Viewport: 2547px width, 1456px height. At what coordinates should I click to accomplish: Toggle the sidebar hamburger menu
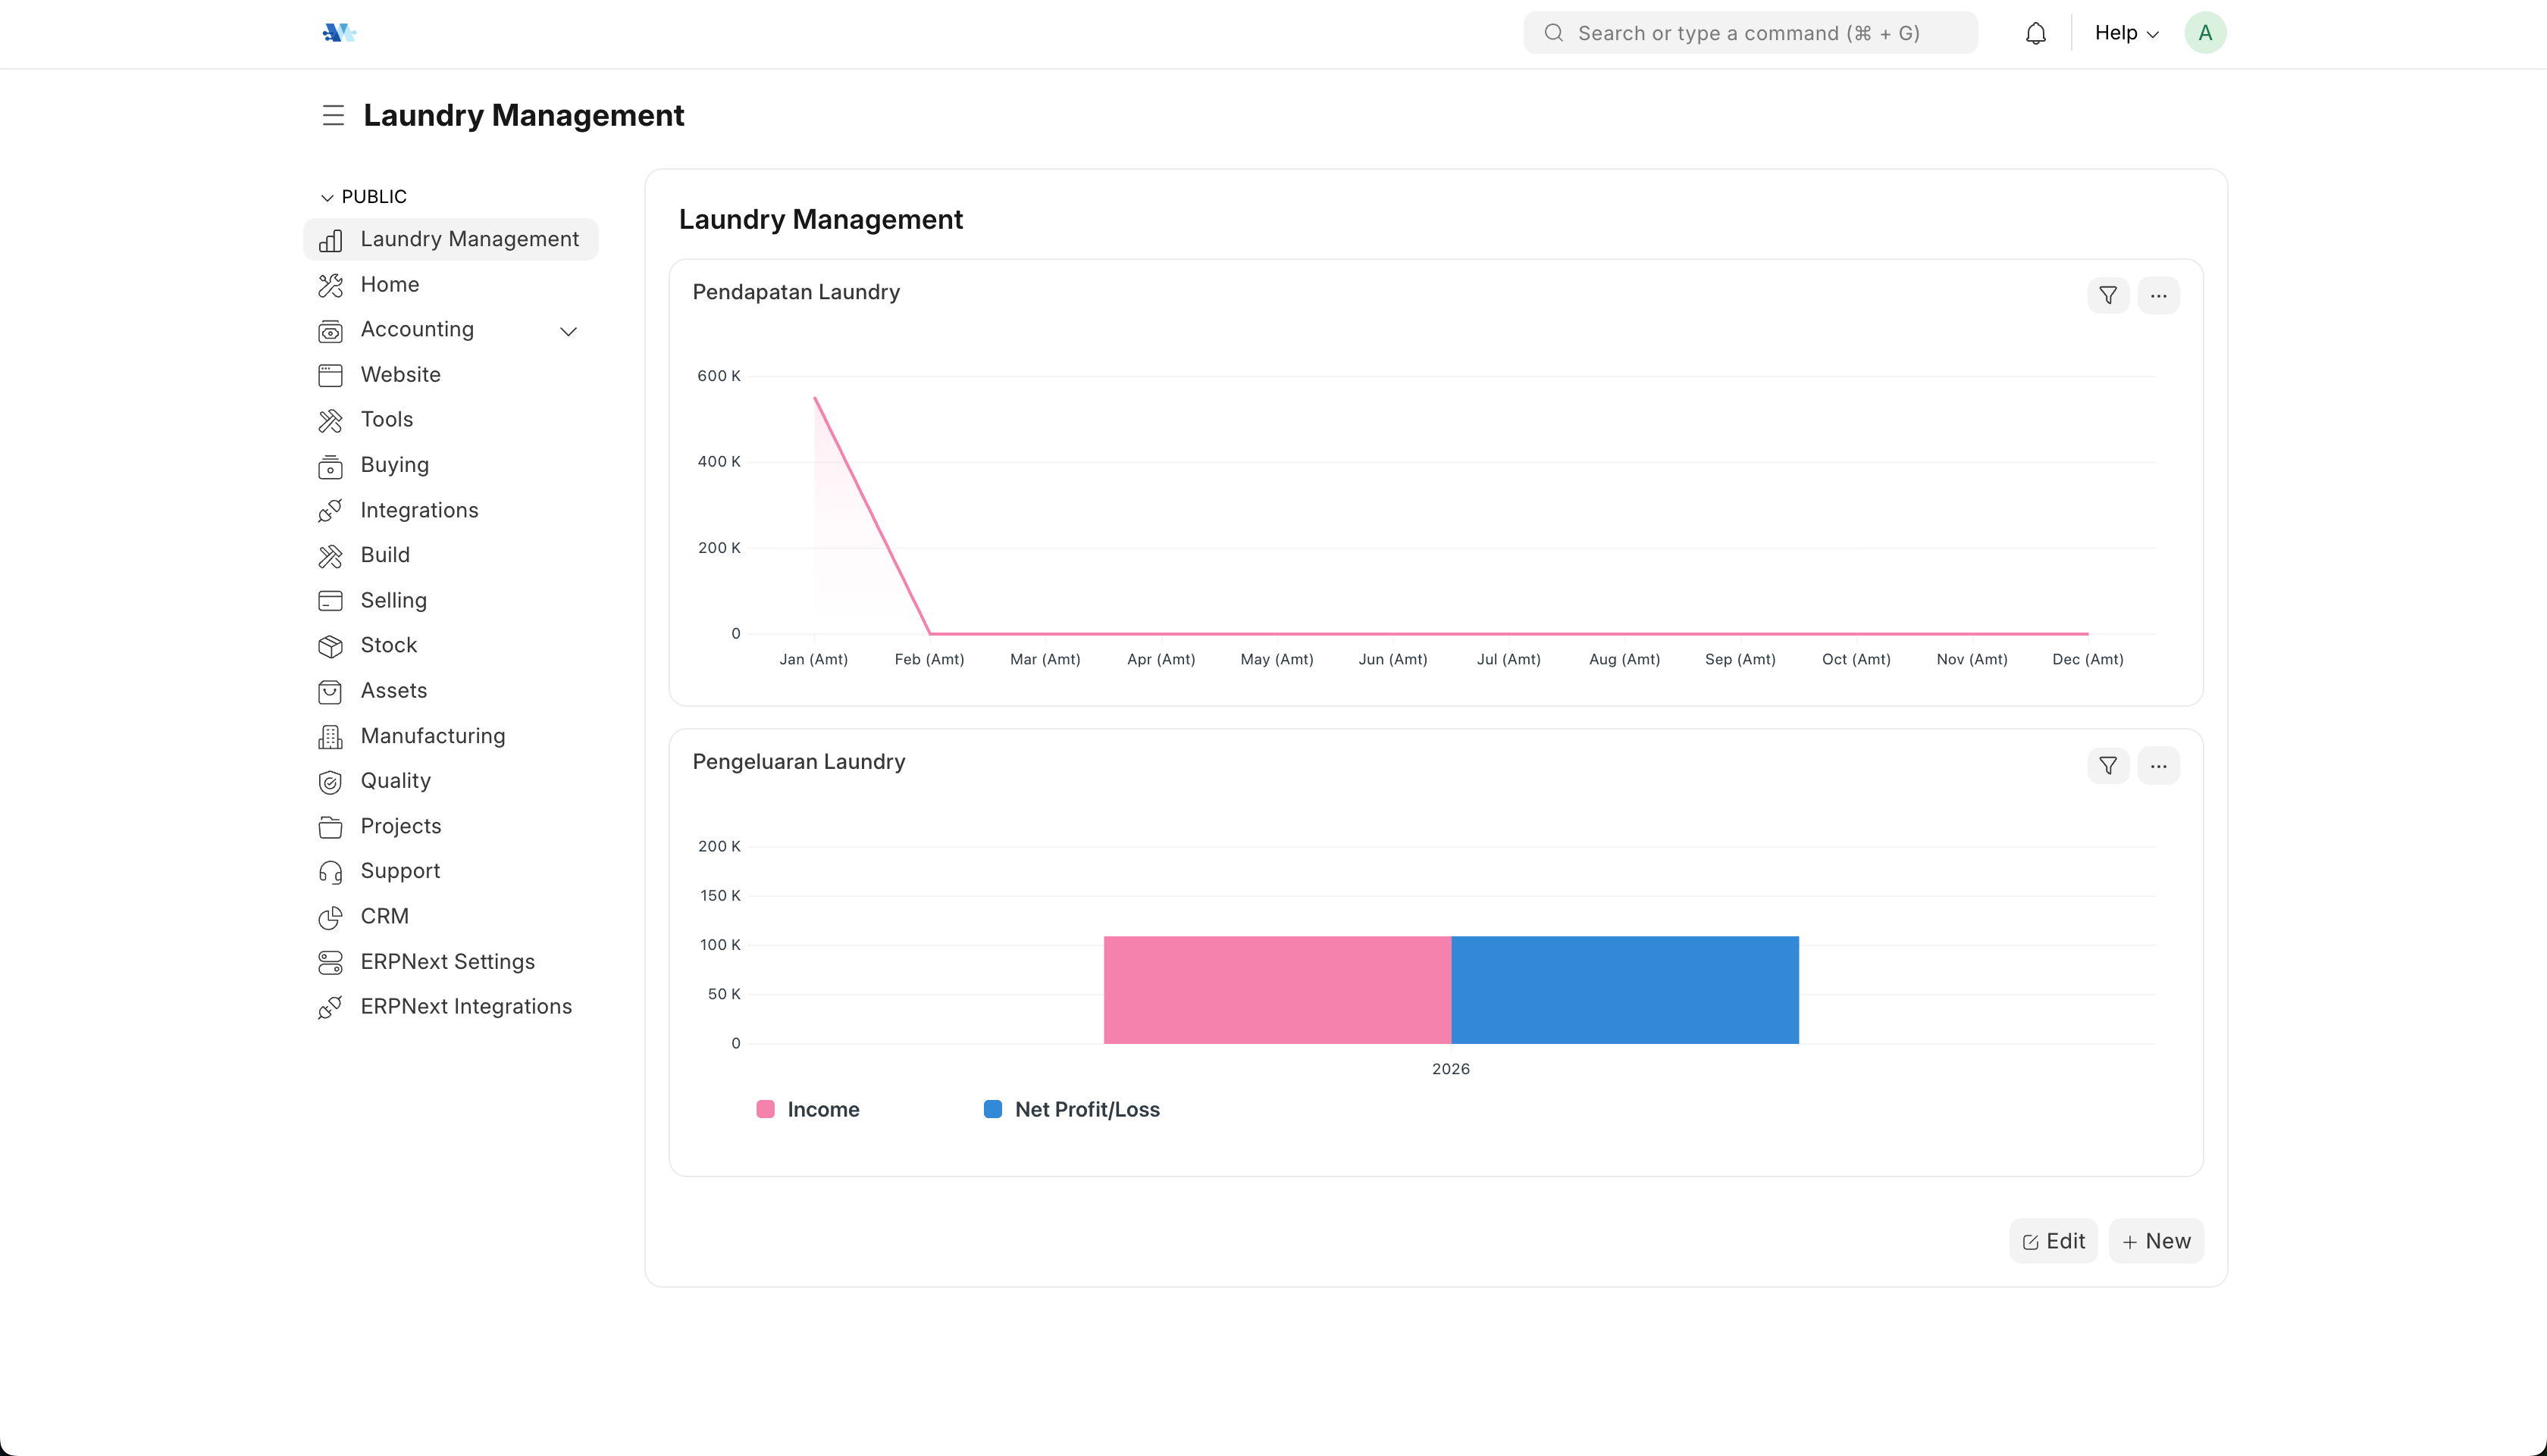[x=333, y=115]
